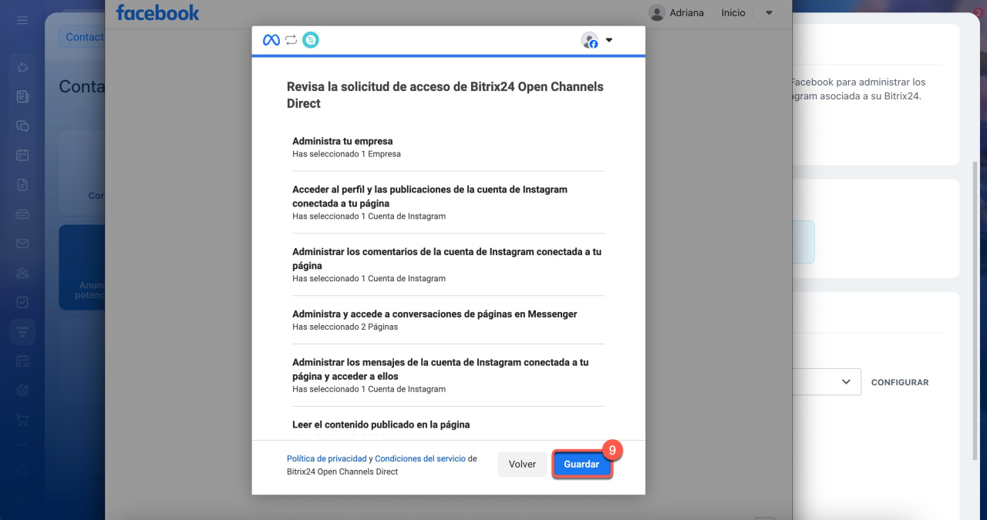Click the facebook logo in the header
Image resolution: width=987 pixels, height=520 pixels.
157,12
